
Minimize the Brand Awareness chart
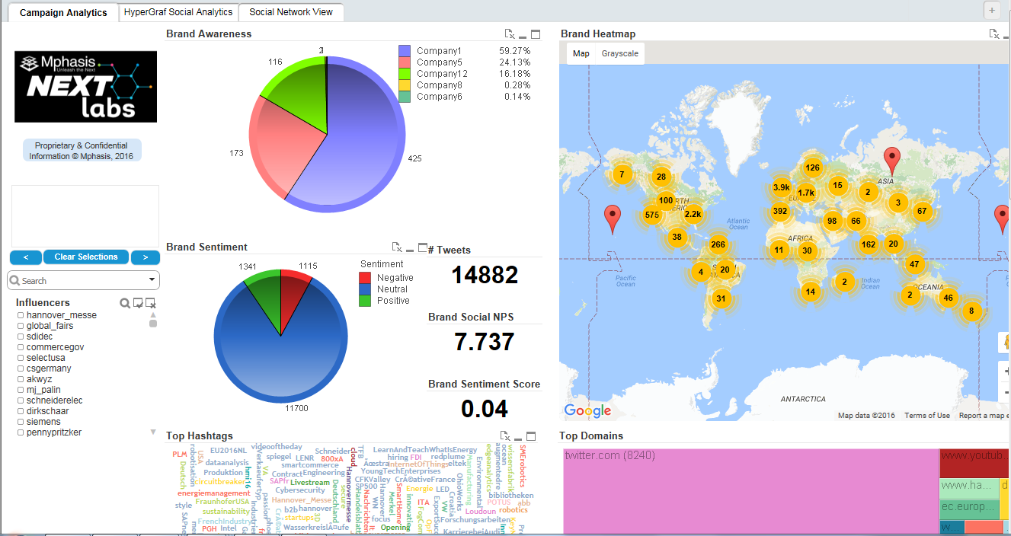(x=523, y=36)
